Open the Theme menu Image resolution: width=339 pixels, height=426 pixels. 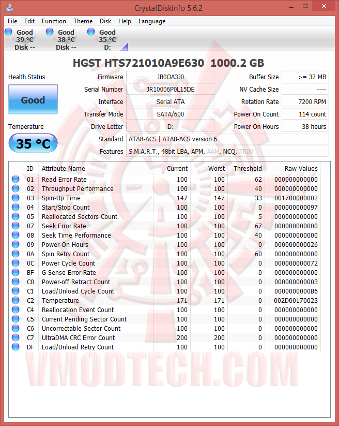[83, 21]
